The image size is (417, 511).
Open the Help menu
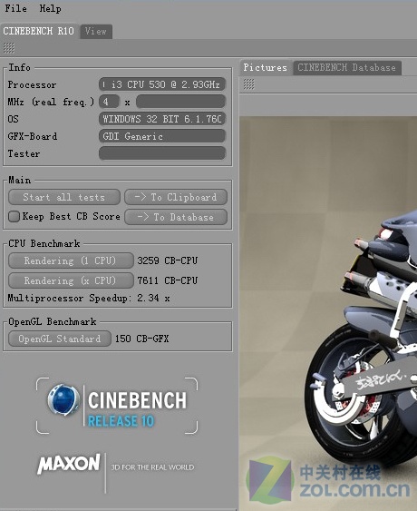coord(50,8)
